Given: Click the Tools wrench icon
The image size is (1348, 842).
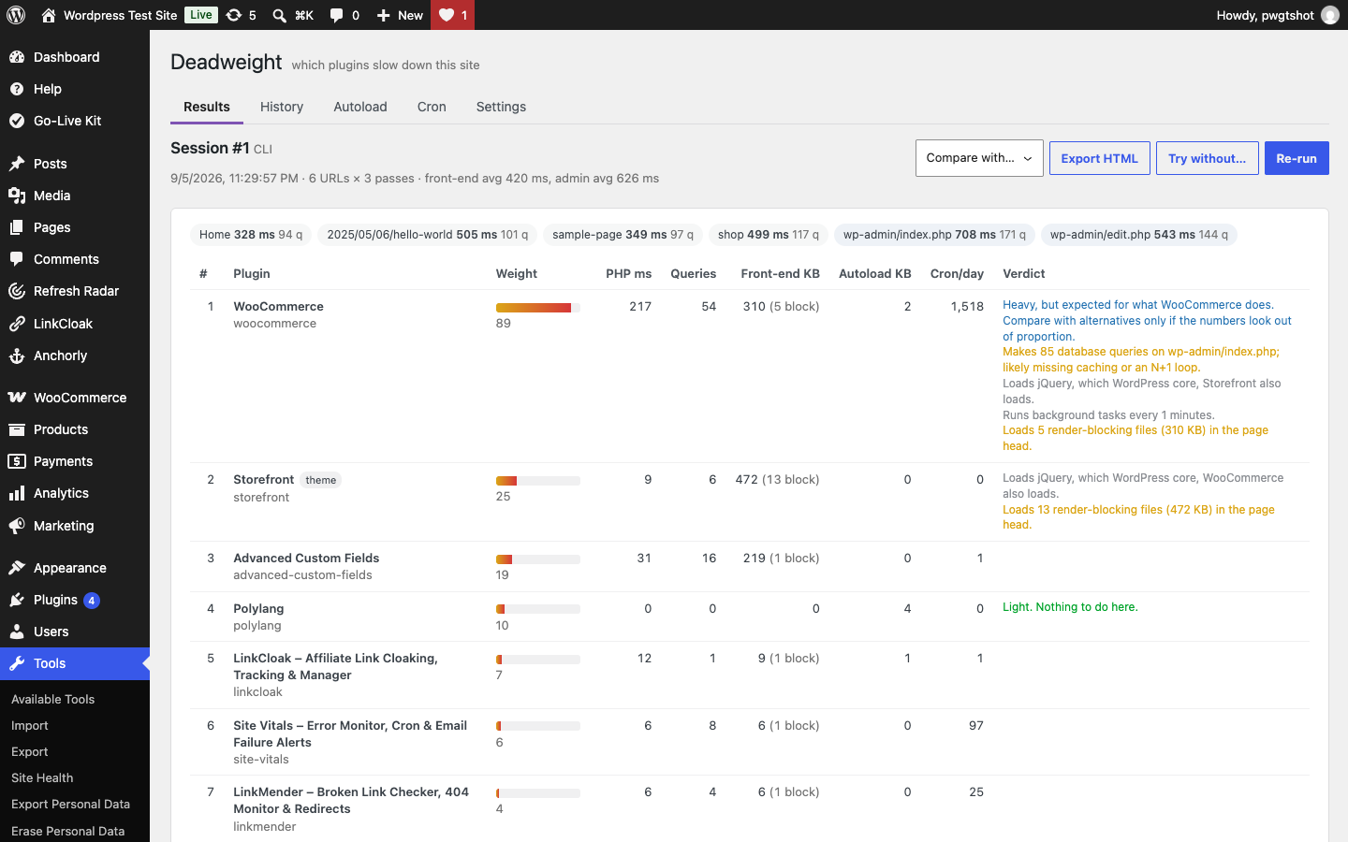Looking at the screenshot, I should point(17,663).
